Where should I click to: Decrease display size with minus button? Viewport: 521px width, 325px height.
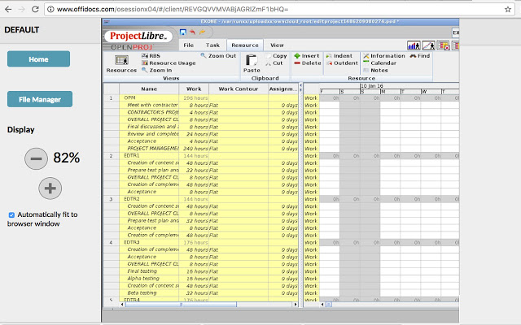point(36,158)
